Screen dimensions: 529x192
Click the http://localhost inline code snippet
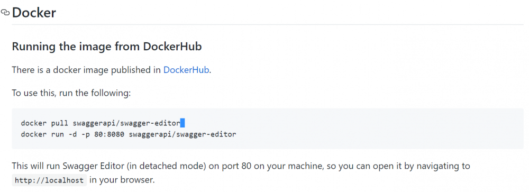(x=49, y=180)
